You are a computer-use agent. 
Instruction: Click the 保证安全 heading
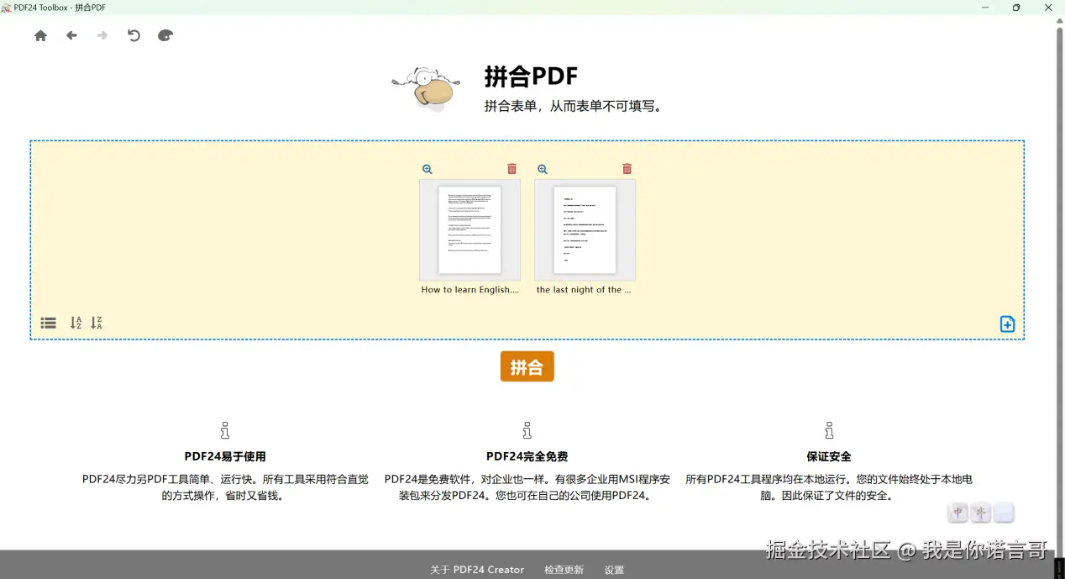pos(829,457)
